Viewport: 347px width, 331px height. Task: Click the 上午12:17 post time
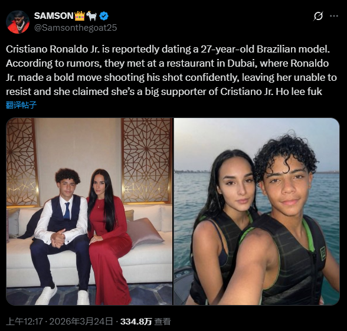(x=24, y=321)
